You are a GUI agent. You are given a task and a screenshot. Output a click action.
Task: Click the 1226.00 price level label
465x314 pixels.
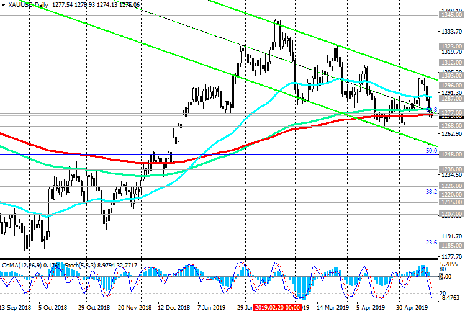[451, 186]
